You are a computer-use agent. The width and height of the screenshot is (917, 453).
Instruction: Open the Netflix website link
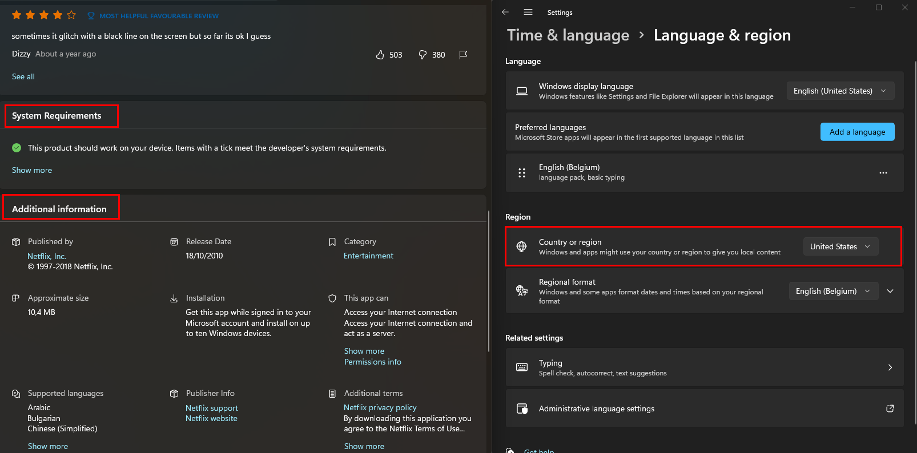click(x=211, y=418)
